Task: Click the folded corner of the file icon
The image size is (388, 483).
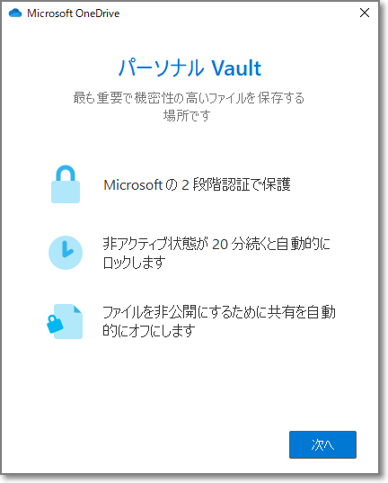Action: coord(78,309)
